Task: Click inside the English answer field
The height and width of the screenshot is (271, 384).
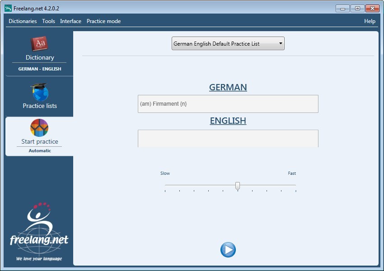Action: 228,139
